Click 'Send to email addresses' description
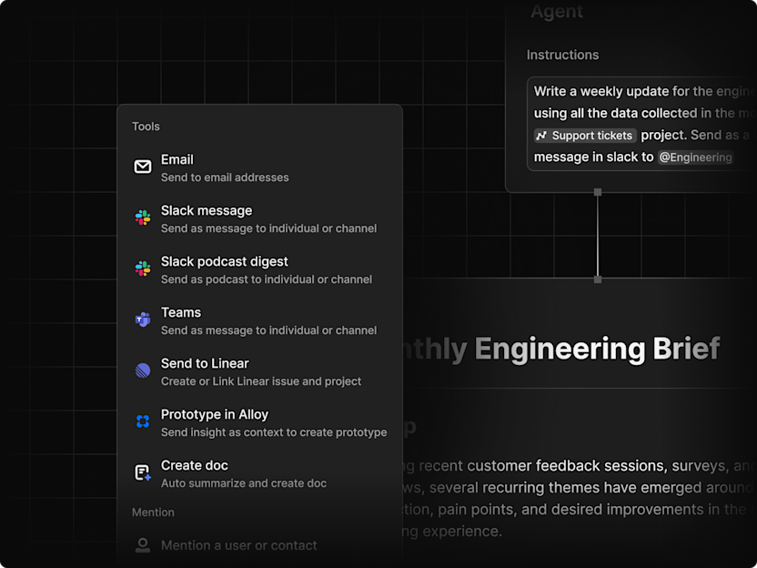757x568 pixels. tap(225, 177)
